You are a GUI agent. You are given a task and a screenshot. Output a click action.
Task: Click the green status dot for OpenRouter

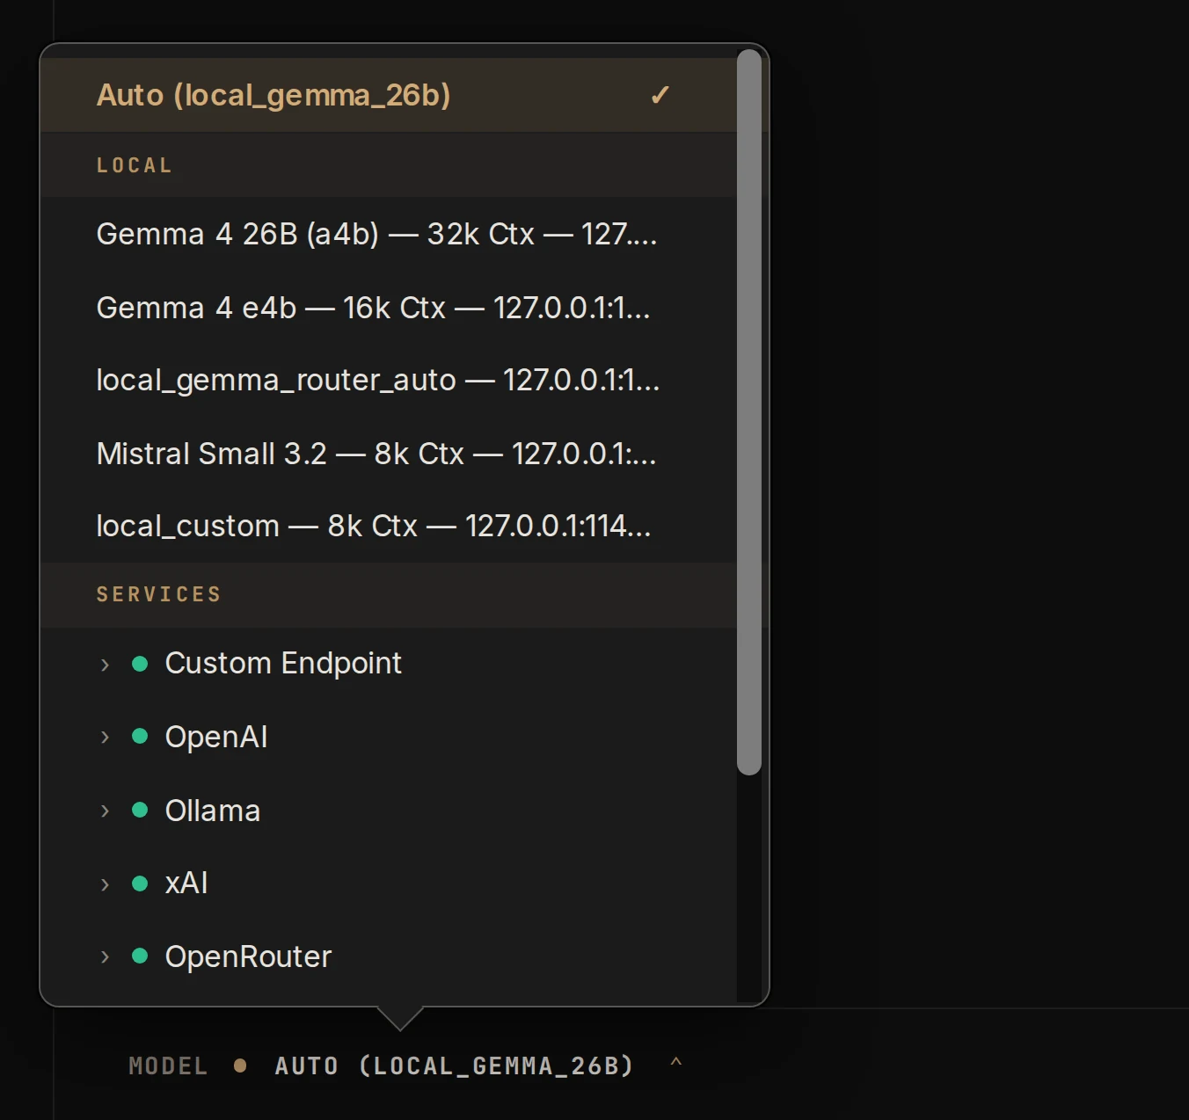point(140,956)
